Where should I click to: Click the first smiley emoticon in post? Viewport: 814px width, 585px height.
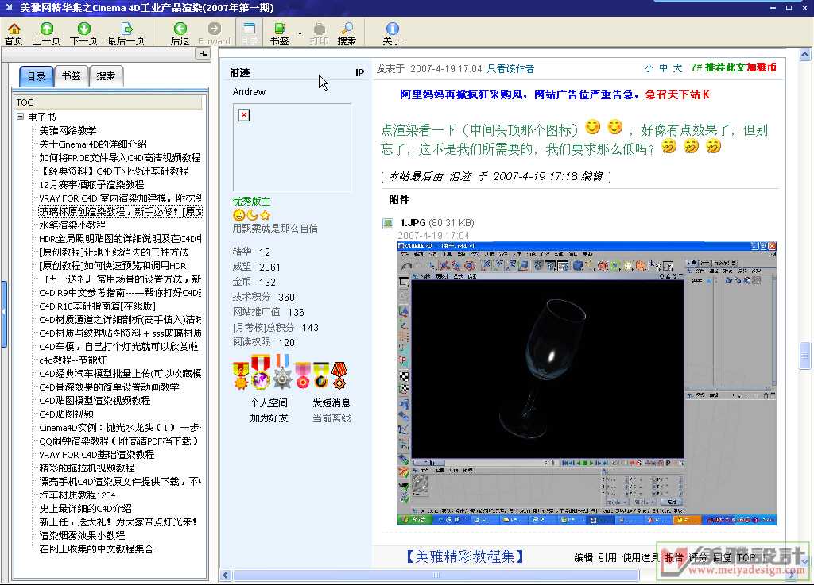[592, 127]
